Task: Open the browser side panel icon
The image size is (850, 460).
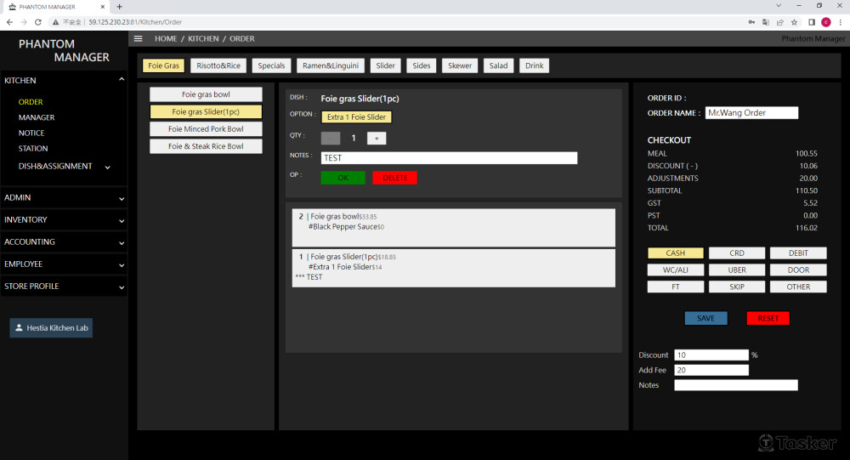Action: pos(811,22)
